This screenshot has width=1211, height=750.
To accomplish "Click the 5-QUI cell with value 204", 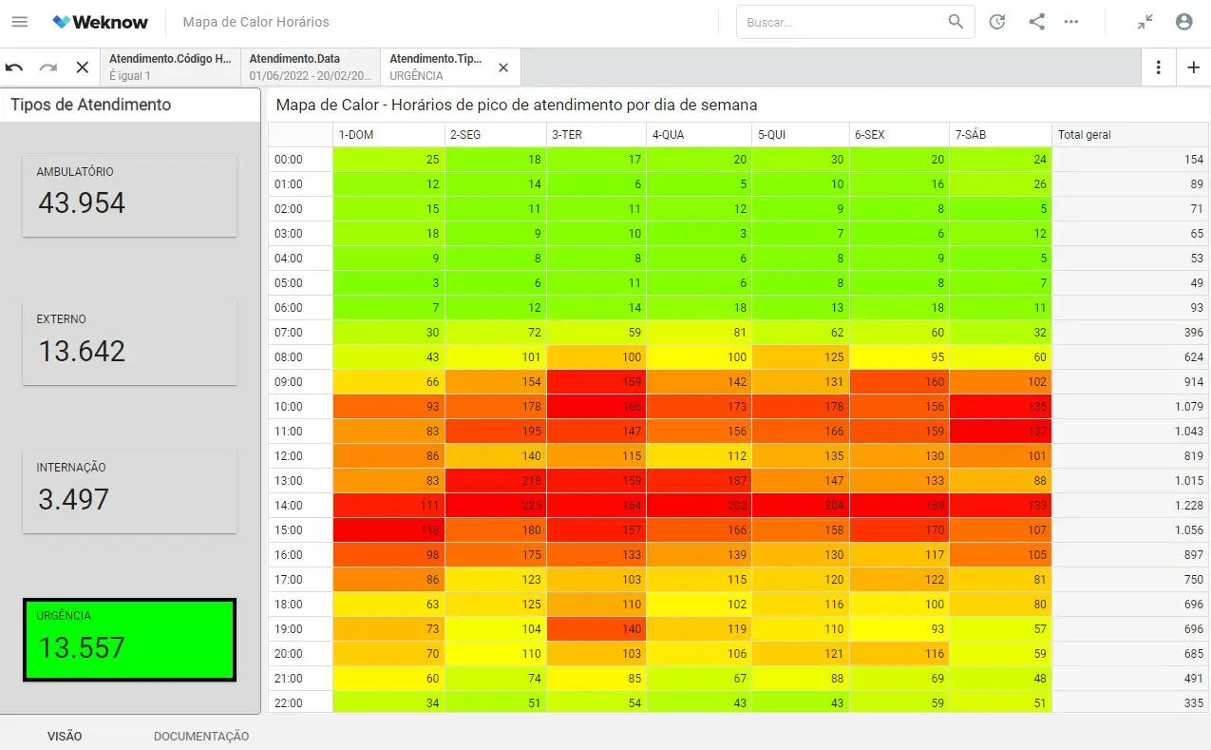I will pyautogui.click(x=801, y=506).
